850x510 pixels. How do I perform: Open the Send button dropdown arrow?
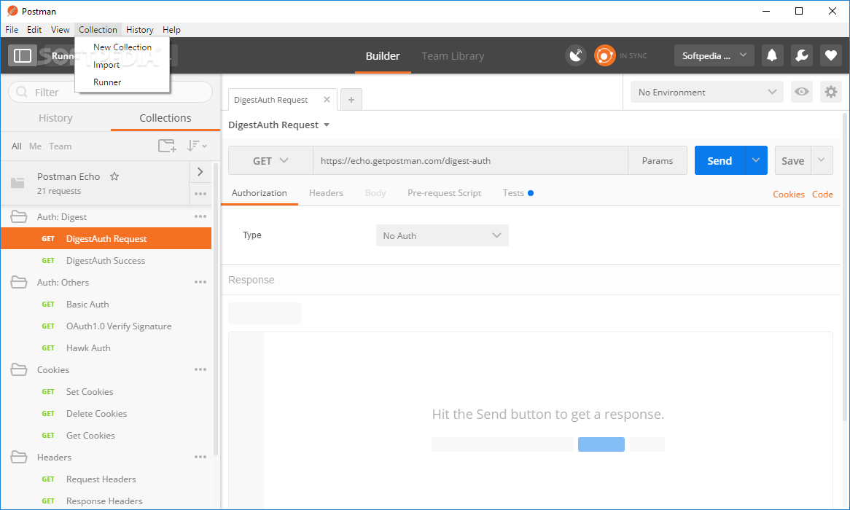click(756, 160)
